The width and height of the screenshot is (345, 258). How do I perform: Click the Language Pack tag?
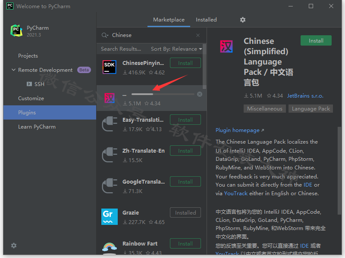(310, 109)
